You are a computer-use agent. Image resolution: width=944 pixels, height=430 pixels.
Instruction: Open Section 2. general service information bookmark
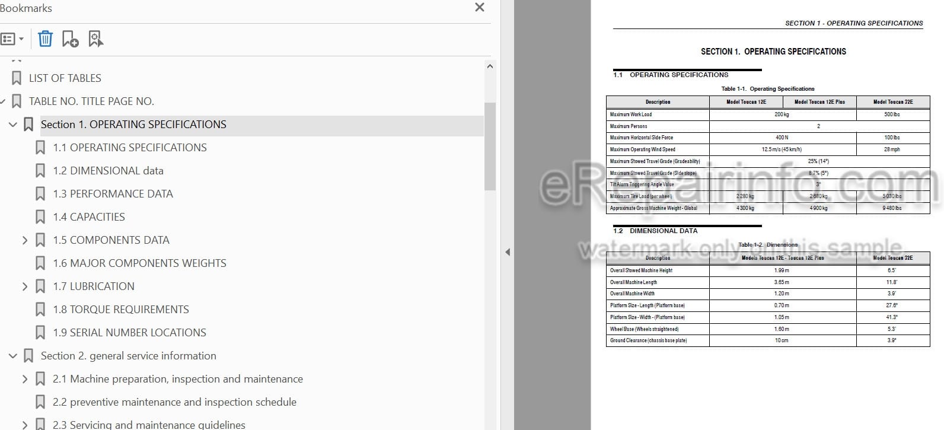tap(129, 356)
